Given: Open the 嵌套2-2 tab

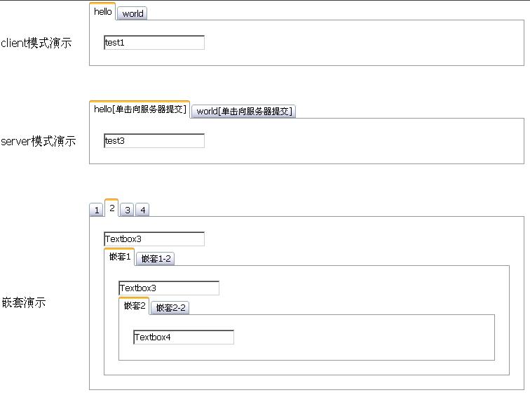Looking at the screenshot, I should tap(170, 308).
